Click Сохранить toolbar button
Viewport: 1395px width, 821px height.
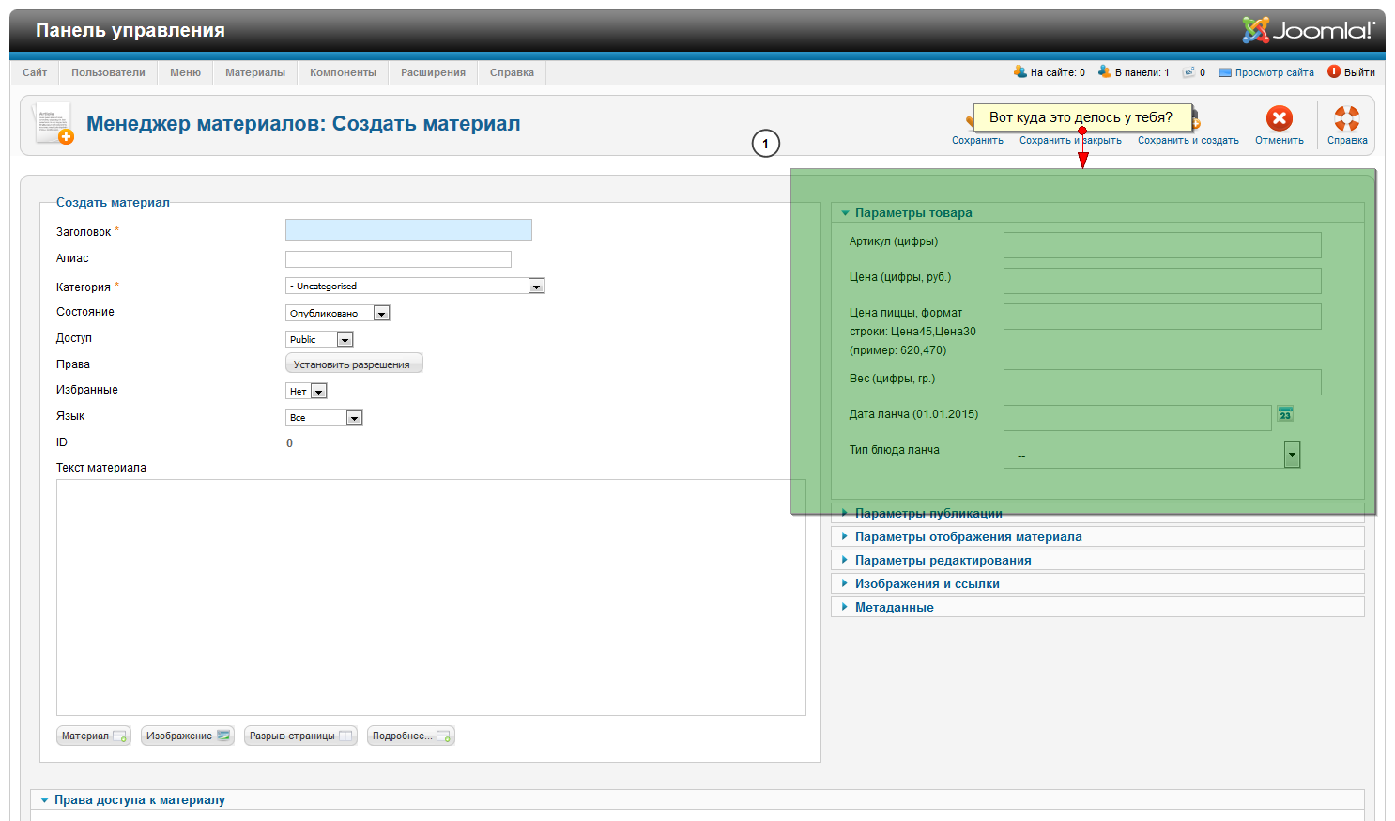tap(977, 140)
